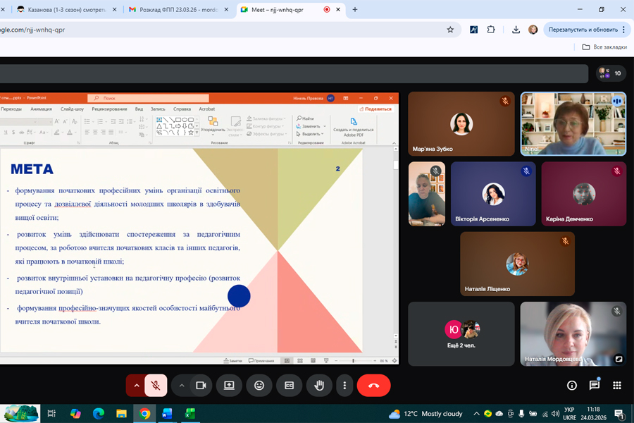Click PowerPoint 'Поиск' search box
This screenshot has width=634, height=423.
coord(148,98)
